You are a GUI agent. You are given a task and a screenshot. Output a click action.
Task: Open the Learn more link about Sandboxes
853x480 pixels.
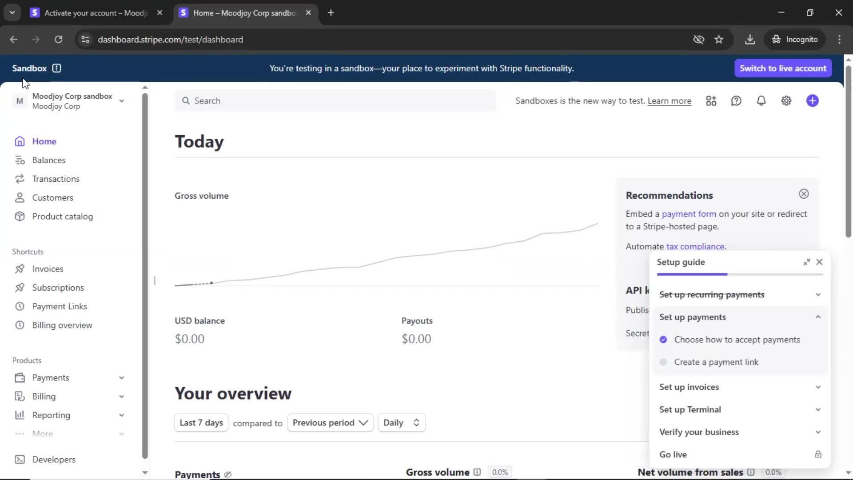tap(669, 101)
